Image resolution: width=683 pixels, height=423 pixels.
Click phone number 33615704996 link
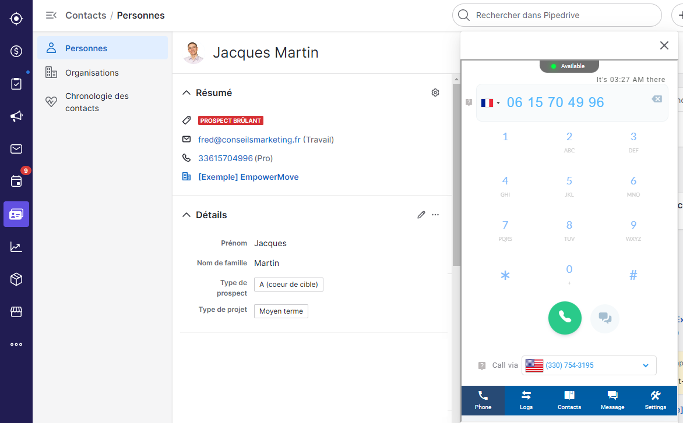[x=225, y=158]
